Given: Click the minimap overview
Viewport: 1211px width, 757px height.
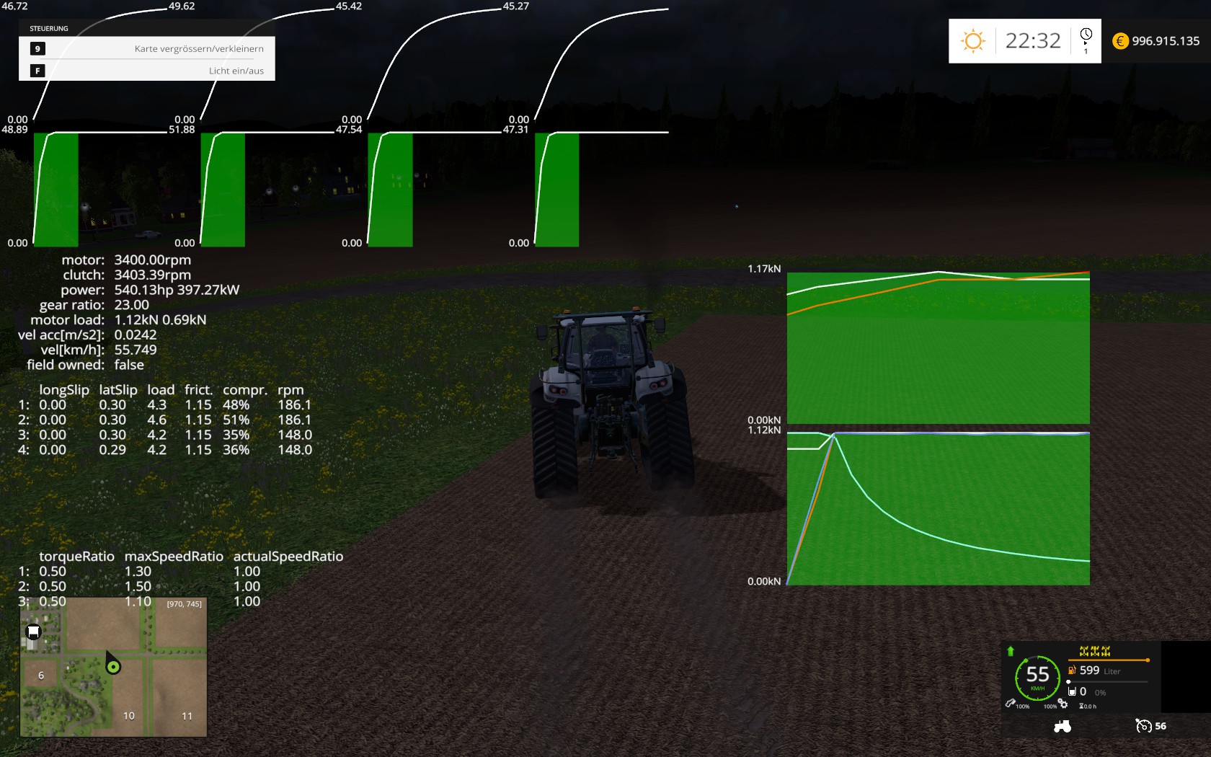Looking at the screenshot, I should coord(113,667).
